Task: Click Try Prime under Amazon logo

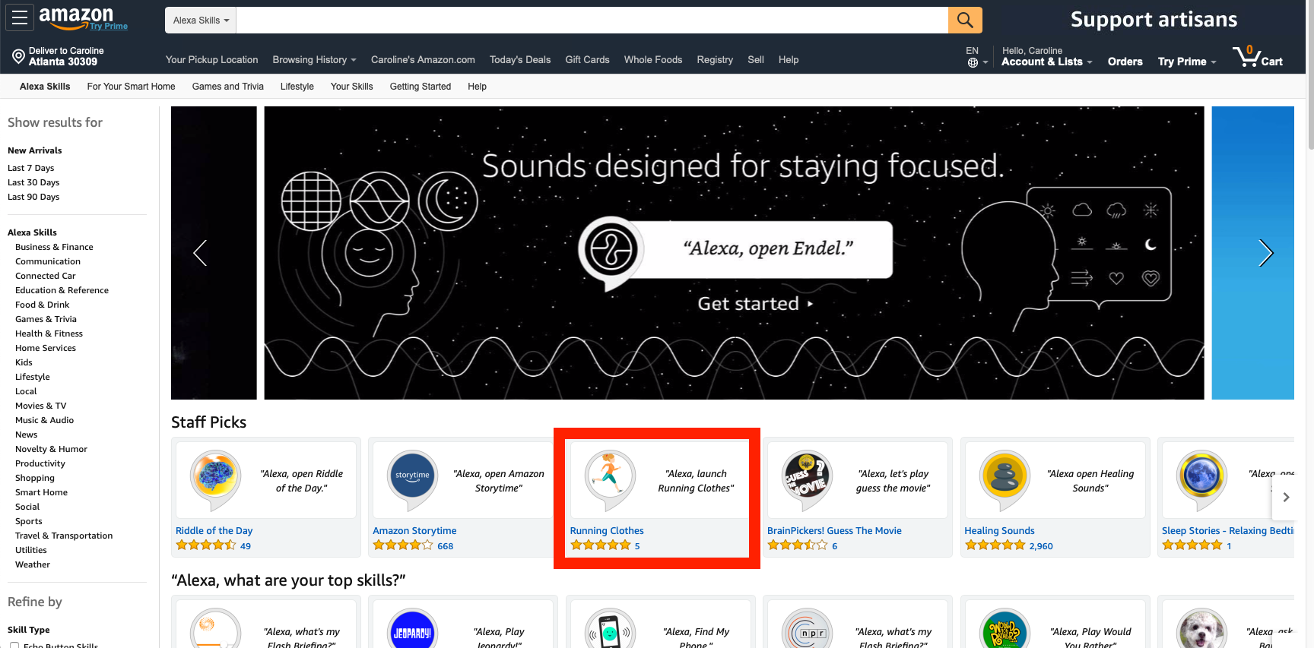Action: pos(109,26)
